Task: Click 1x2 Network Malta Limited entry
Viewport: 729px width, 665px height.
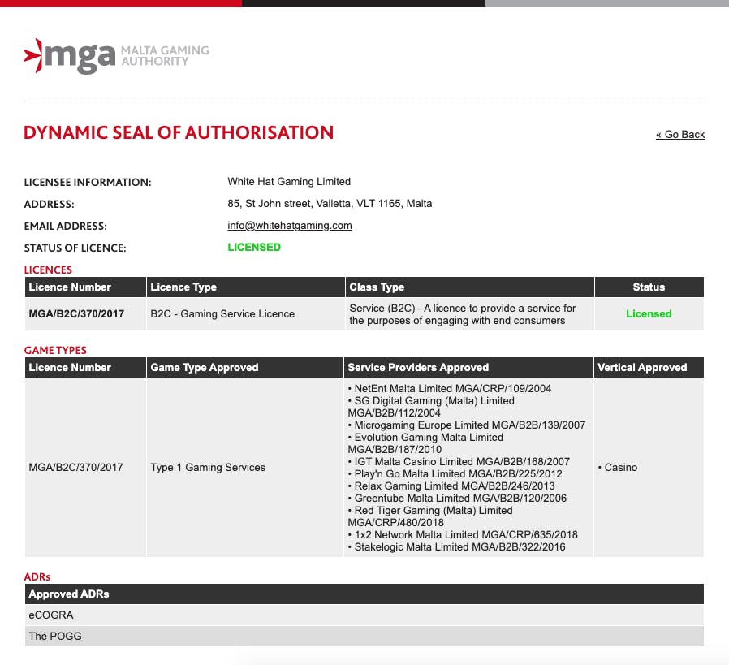Action: point(463,535)
